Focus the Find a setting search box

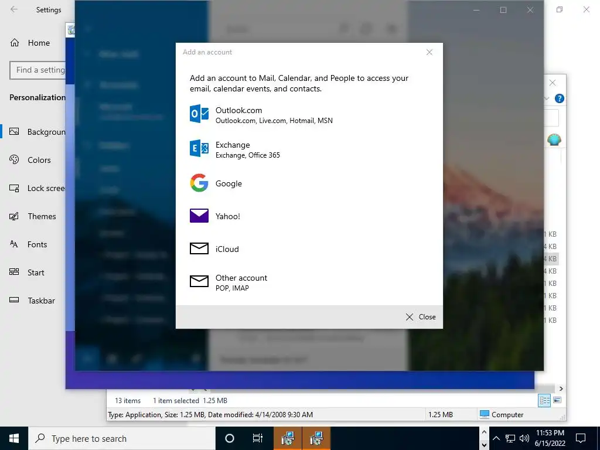37,70
